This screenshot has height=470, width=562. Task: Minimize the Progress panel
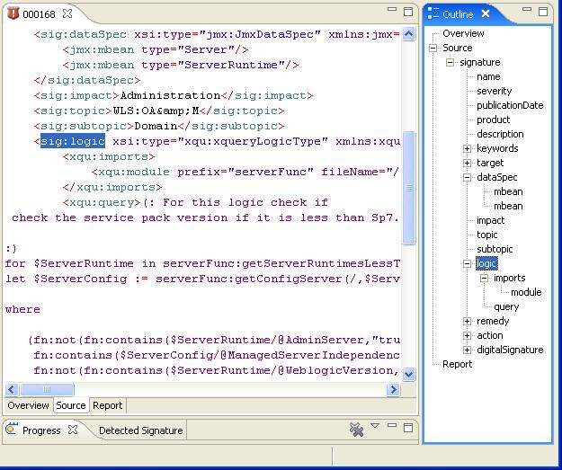pyautogui.click(x=392, y=425)
